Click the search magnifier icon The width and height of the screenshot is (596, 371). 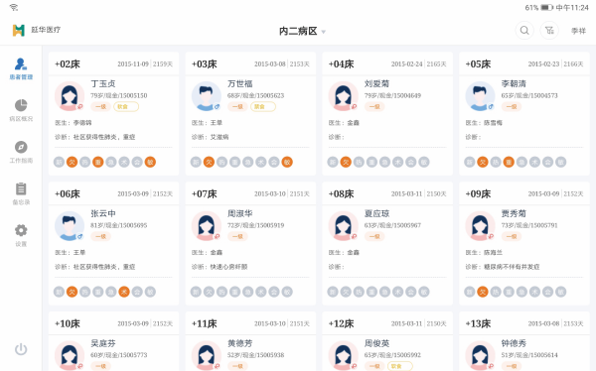pyautogui.click(x=524, y=31)
